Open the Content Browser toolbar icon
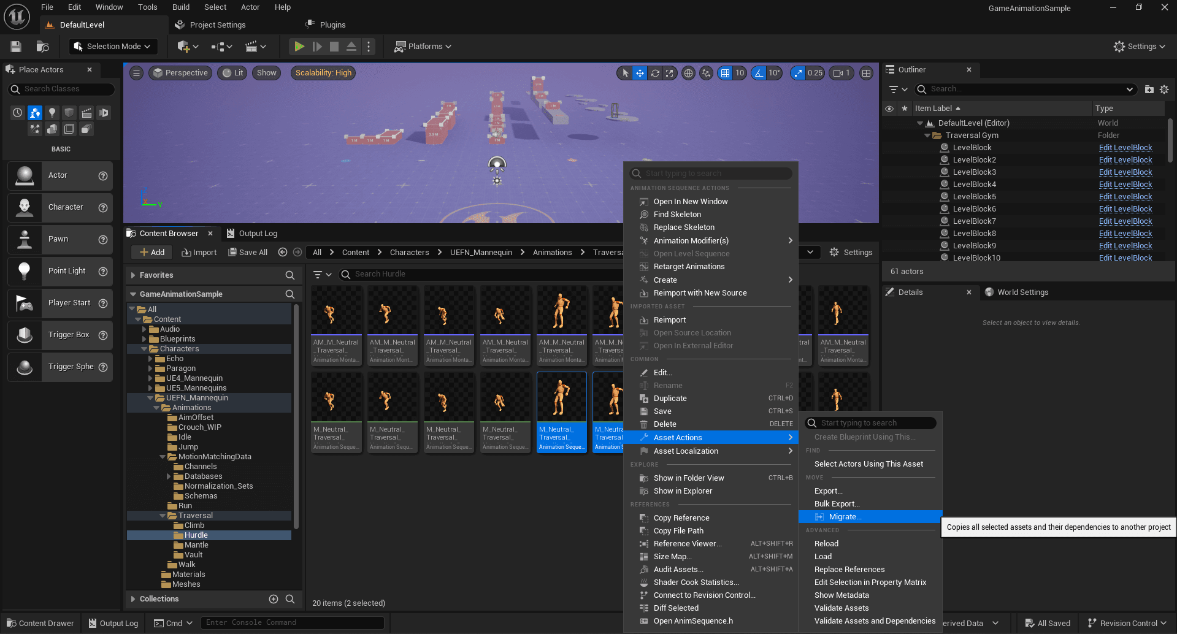 [x=42, y=47]
